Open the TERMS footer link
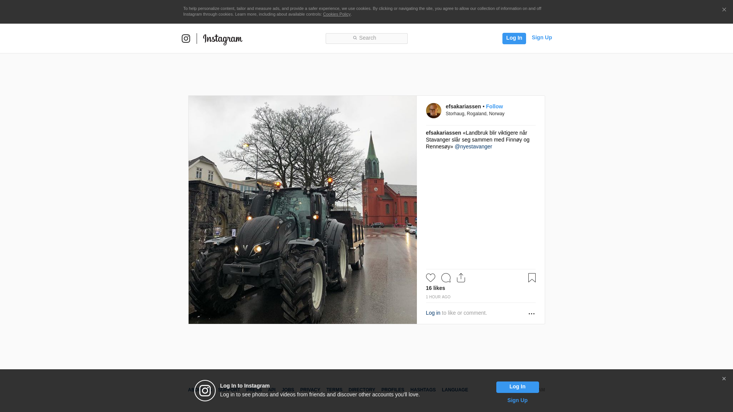This screenshot has height=412, width=733. pyautogui.click(x=334, y=390)
